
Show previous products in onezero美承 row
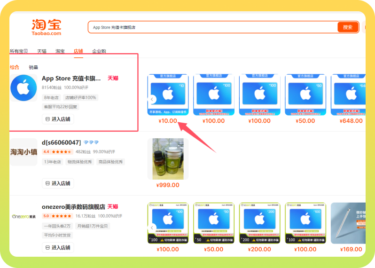point(152,228)
